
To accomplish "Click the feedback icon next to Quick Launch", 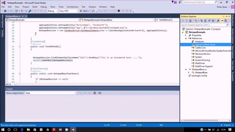I will (x=180, y=2).
